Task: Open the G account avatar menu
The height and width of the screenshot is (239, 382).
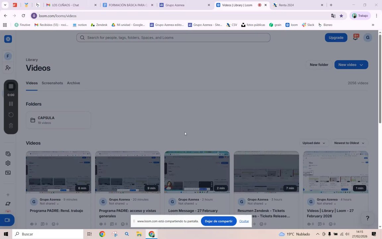Action: click(368, 38)
